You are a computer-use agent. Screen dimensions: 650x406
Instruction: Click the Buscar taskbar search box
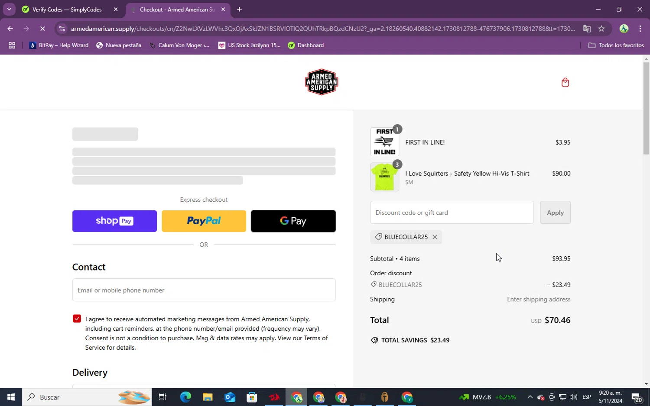click(87, 397)
